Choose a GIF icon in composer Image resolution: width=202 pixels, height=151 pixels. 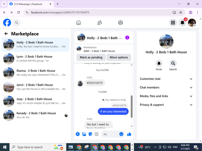(x=97, y=134)
